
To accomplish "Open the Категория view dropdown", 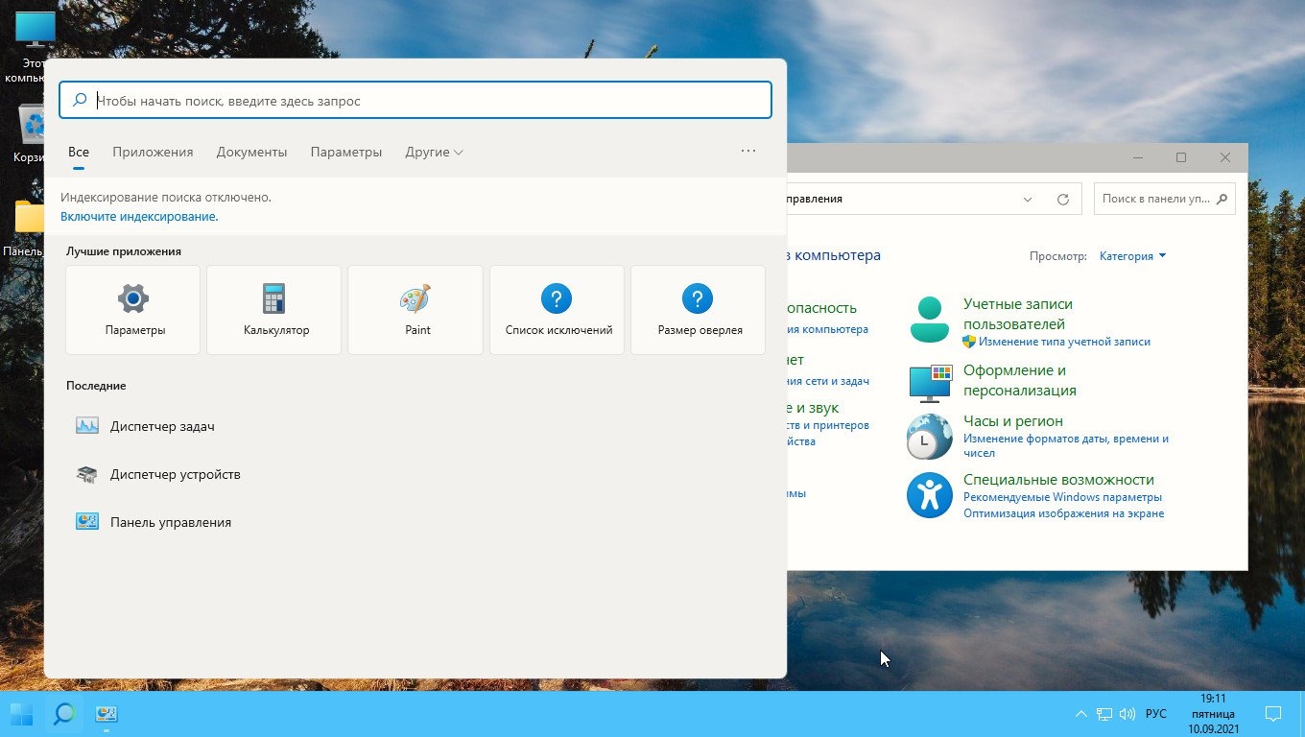I will pyautogui.click(x=1132, y=256).
